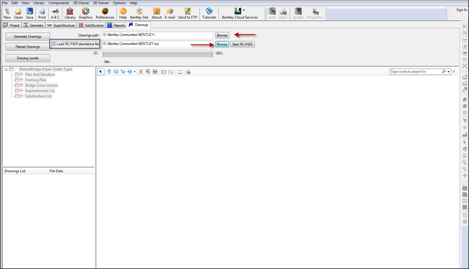
Task: Open Bentley Cloud Services dropdown arrow
Action: tap(244, 10)
